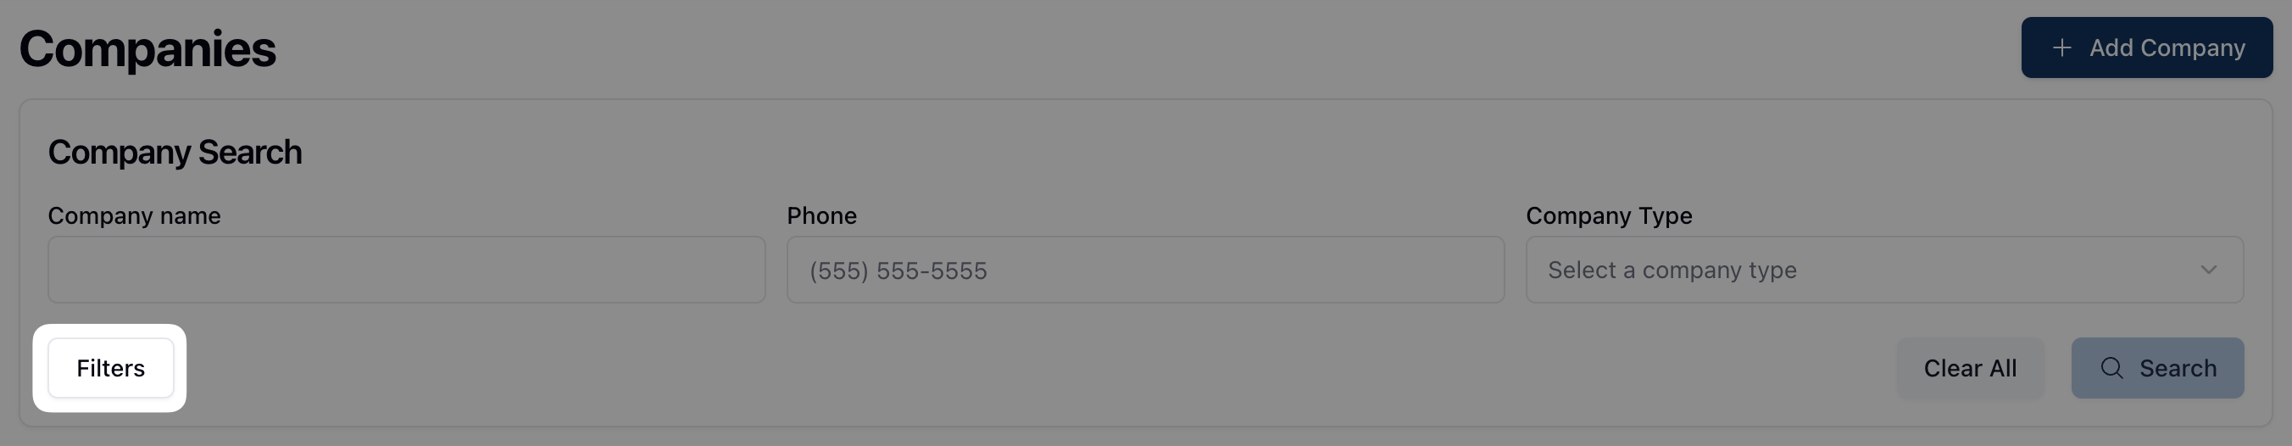Click the word 'Filters' on its button

(110, 368)
